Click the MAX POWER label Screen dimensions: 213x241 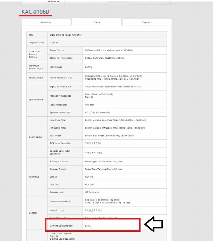point(56,67)
